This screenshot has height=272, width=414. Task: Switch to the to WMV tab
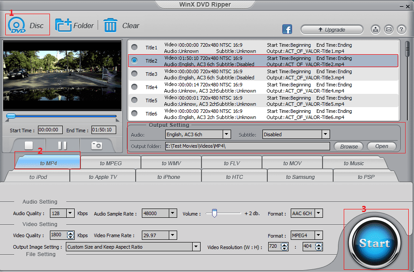pos(171,163)
